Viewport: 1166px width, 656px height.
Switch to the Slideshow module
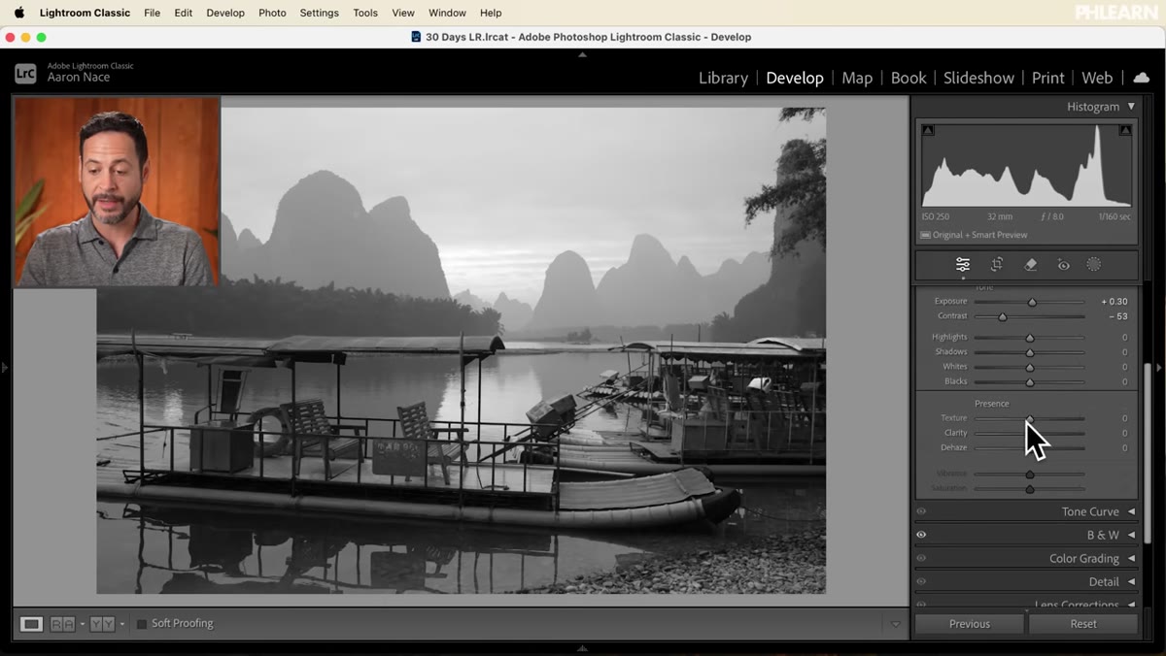pyautogui.click(x=978, y=78)
